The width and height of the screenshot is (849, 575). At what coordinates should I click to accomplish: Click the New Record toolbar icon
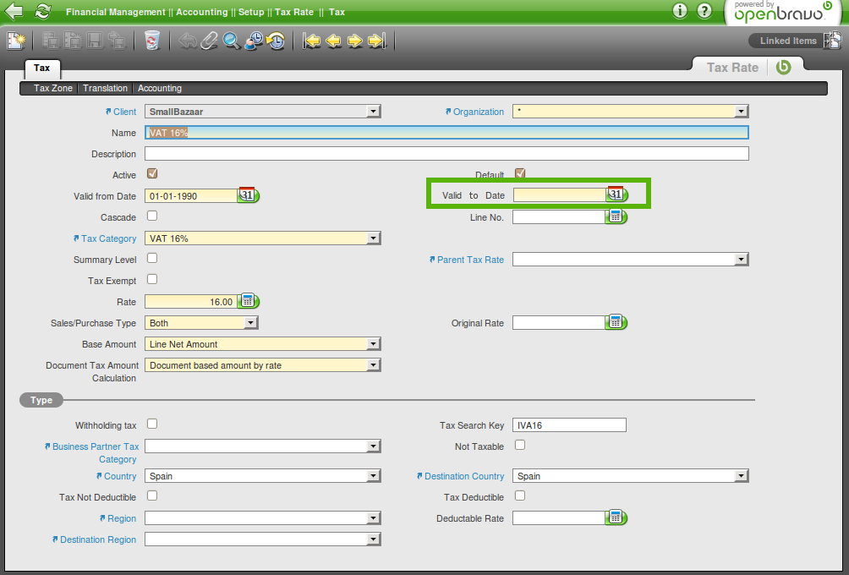tap(16, 41)
